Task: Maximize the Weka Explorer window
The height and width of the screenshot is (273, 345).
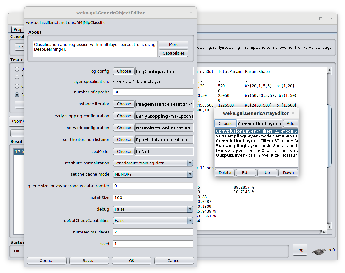Action: point(320,19)
